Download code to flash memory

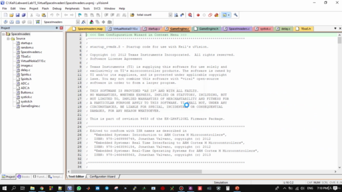[x=38, y=22]
